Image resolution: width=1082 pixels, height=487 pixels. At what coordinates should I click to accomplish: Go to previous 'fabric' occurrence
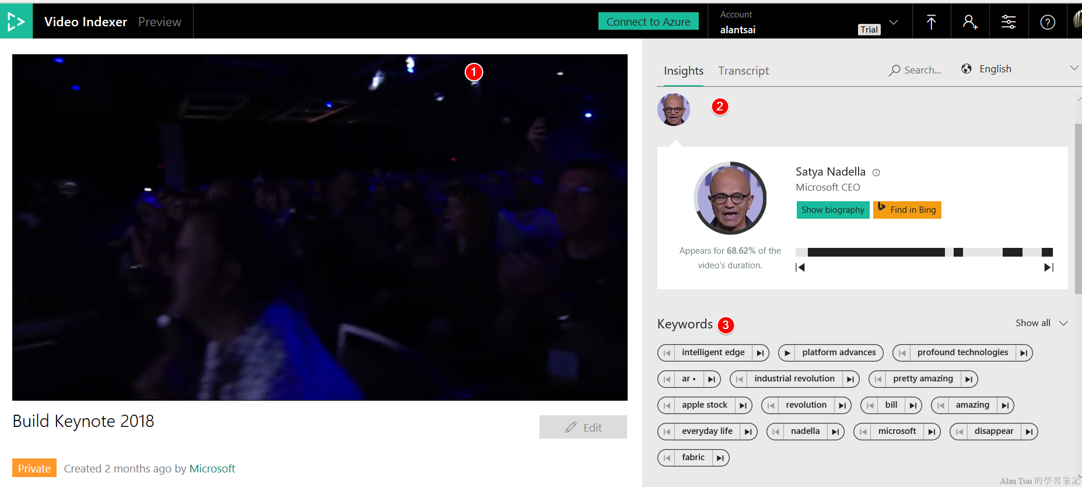(x=667, y=458)
